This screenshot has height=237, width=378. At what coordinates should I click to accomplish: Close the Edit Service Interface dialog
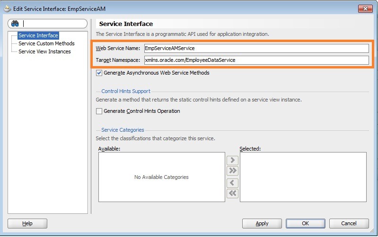point(365,8)
